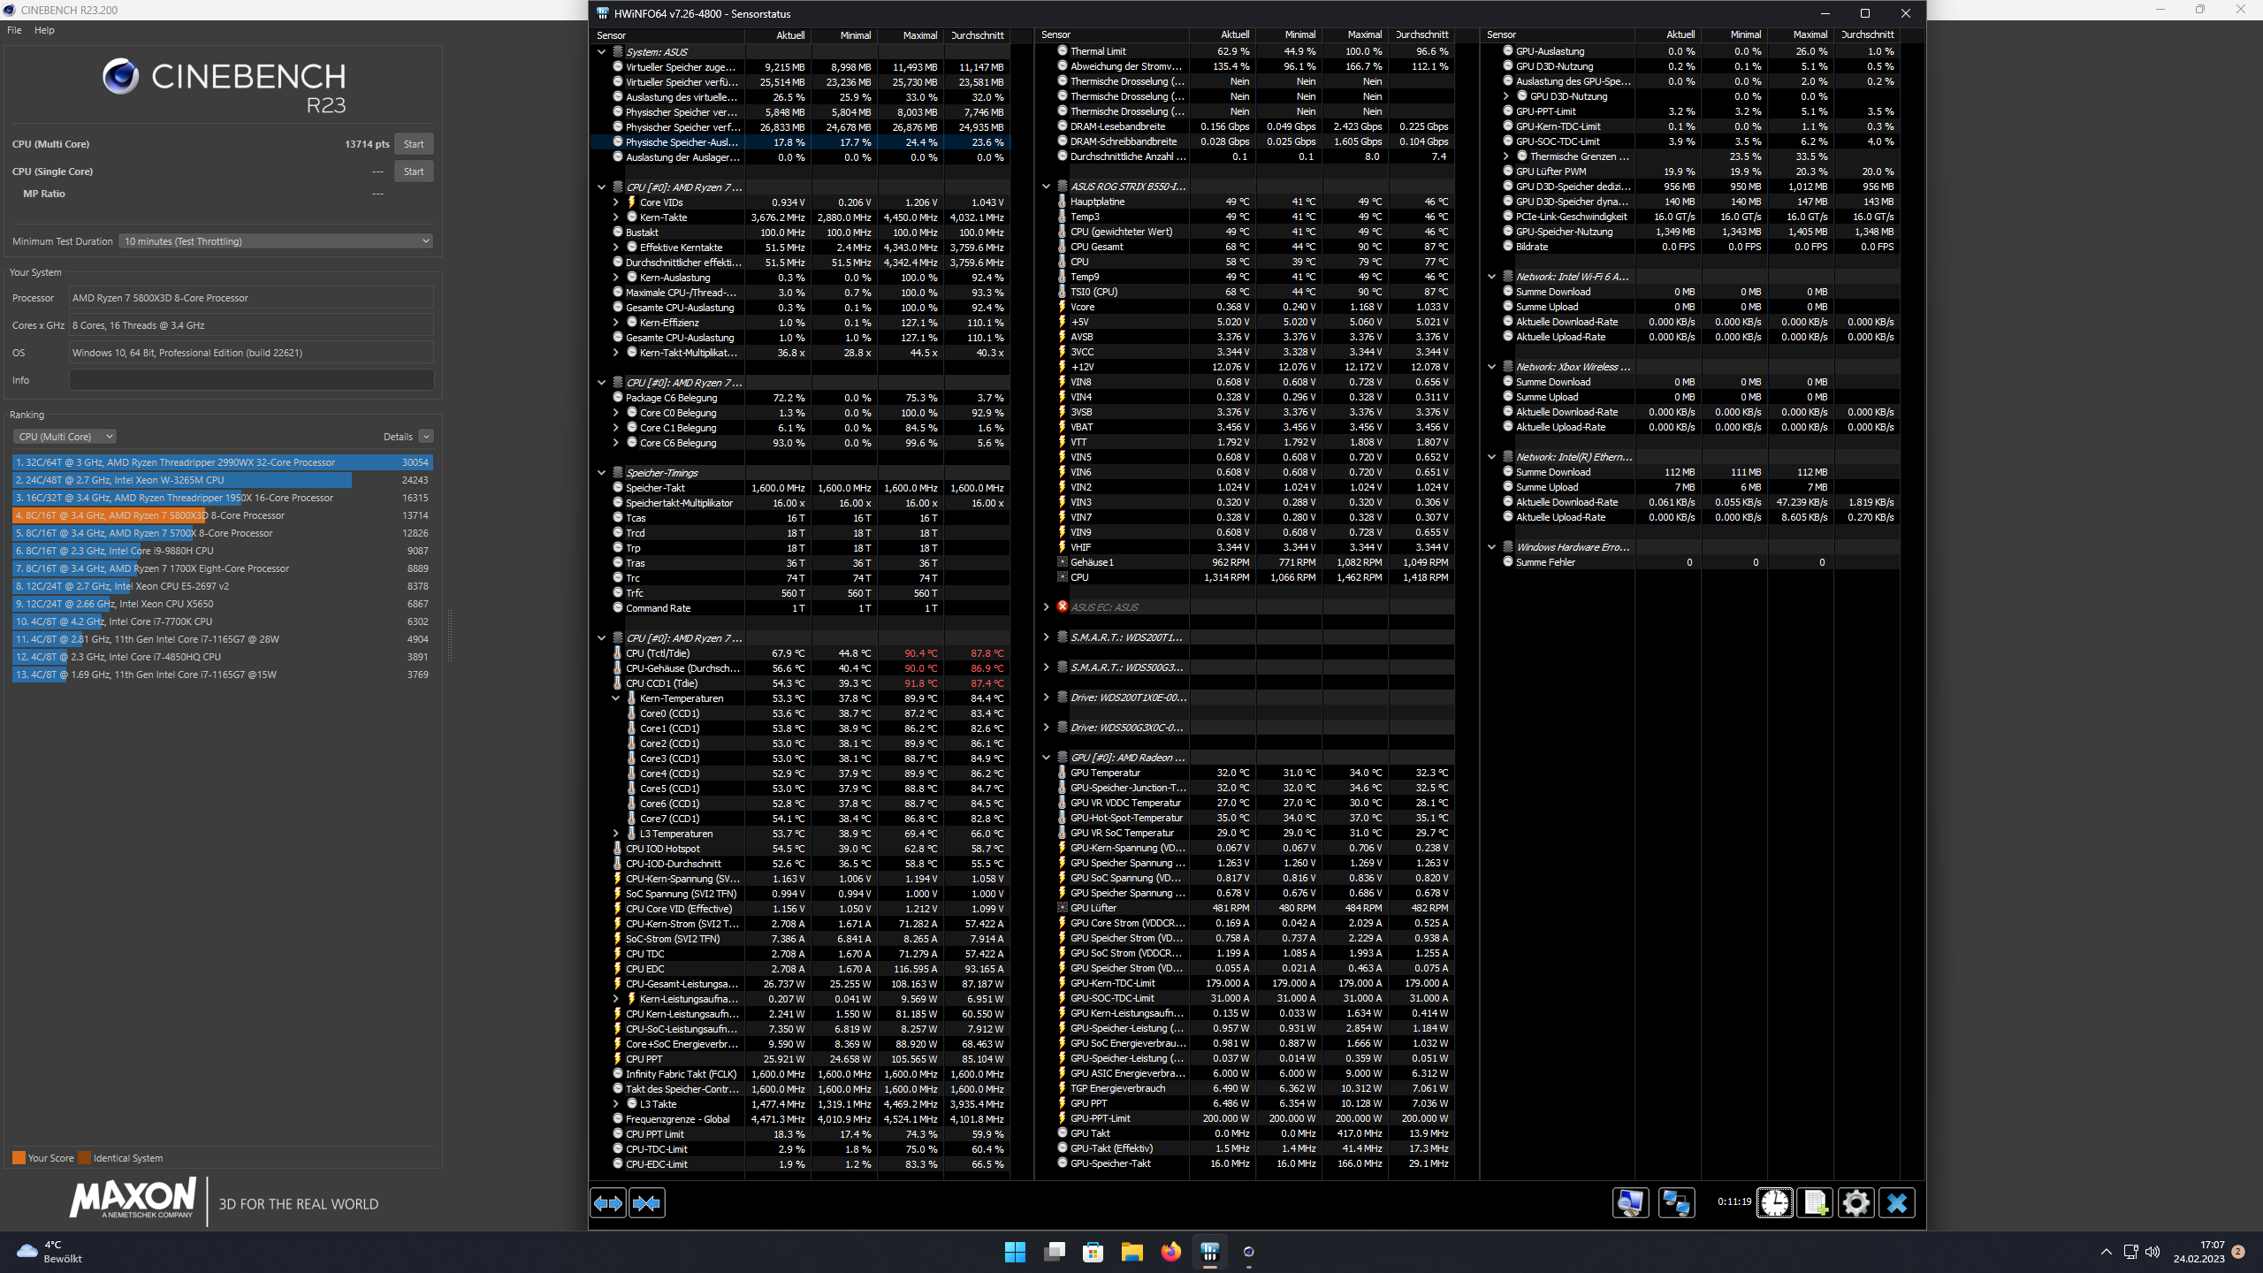
Task: Click the shrink columns arrows icon
Action: (x=647, y=1203)
